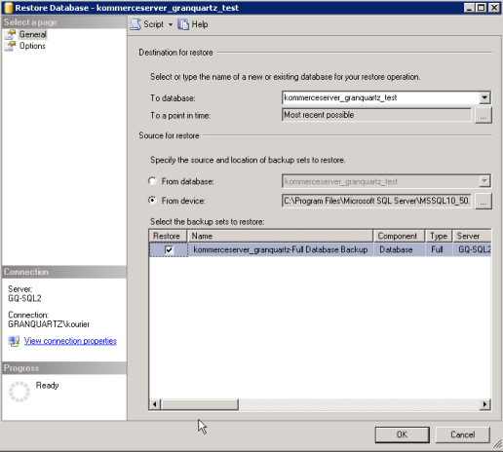Image resolution: width=503 pixels, height=452 pixels.
Task: Click the Script toolbar icon
Action: click(135, 24)
